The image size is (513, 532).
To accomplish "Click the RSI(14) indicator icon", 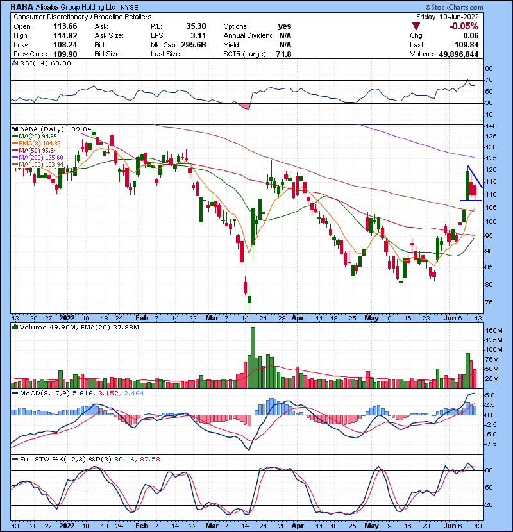I will [x=15, y=63].
